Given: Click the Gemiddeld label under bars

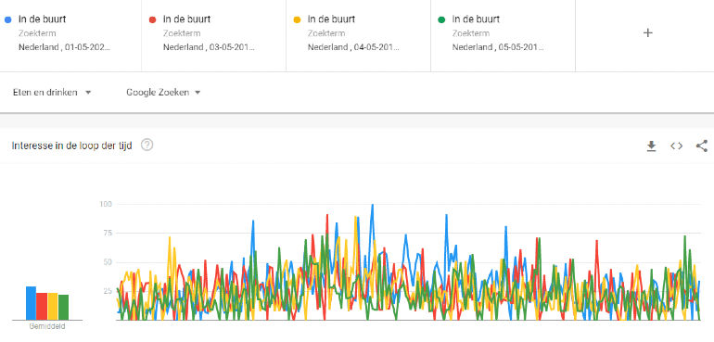Looking at the screenshot, I should (x=47, y=326).
